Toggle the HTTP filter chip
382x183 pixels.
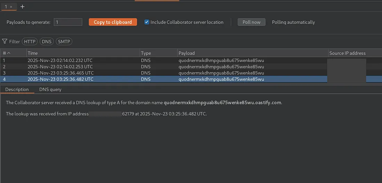tap(30, 42)
